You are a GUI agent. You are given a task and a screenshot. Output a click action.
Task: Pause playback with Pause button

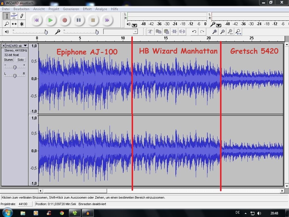pos(79,20)
